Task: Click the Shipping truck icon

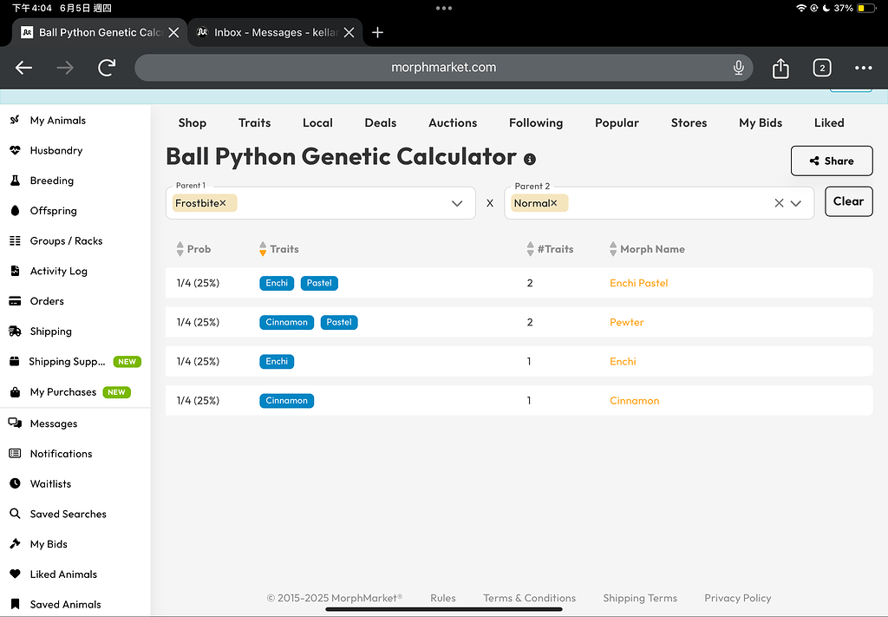Action: pyautogui.click(x=15, y=331)
